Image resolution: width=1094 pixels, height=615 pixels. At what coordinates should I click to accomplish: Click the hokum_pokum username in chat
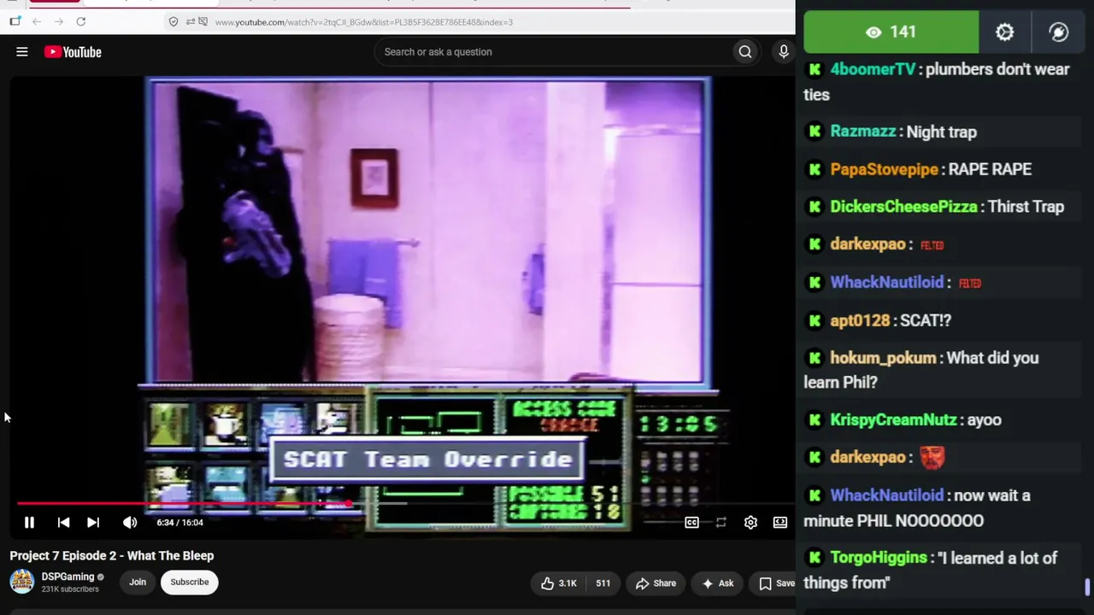[884, 358]
